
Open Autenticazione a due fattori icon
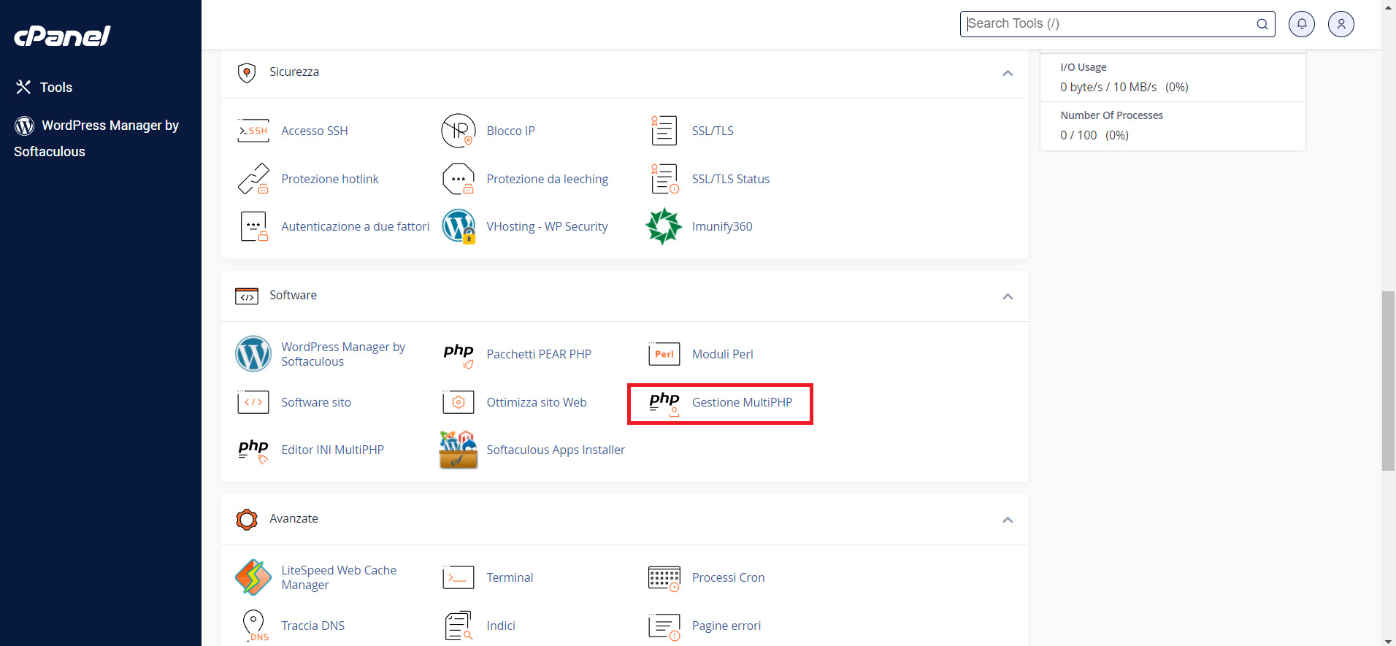pyautogui.click(x=253, y=226)
